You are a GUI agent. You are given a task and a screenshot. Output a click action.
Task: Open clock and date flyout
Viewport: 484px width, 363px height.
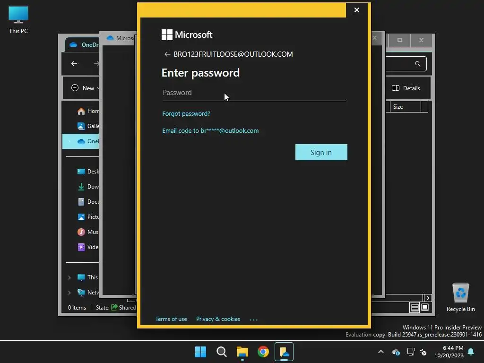tap(449, 352)
